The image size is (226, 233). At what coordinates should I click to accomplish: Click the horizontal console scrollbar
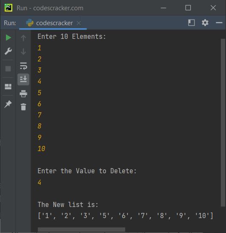(x=81, y=230)
